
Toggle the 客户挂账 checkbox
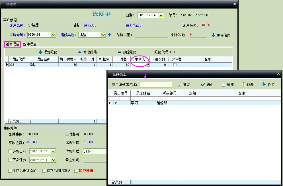tap(76, 171)
